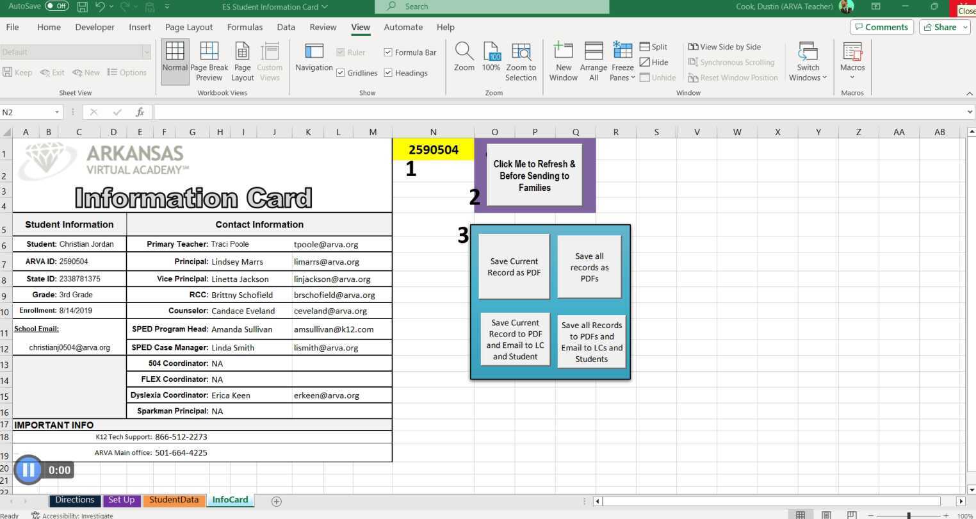
Task: Click into the formula bar input
Action: pos(557,112)
